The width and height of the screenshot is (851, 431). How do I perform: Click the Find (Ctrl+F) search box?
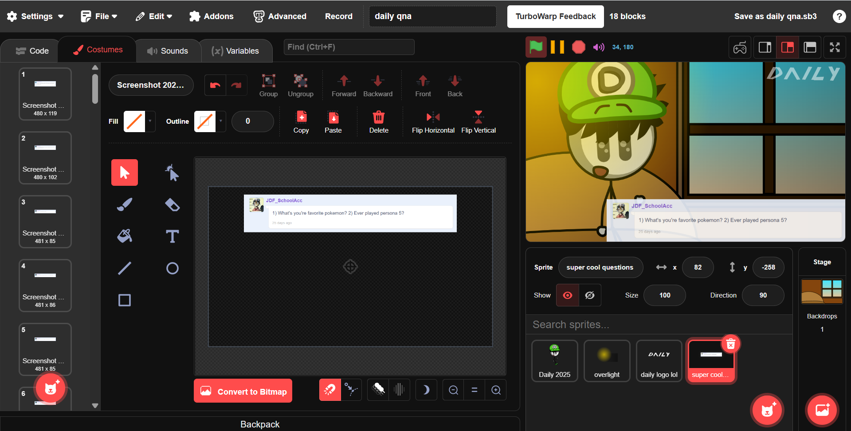pos(349,47)
